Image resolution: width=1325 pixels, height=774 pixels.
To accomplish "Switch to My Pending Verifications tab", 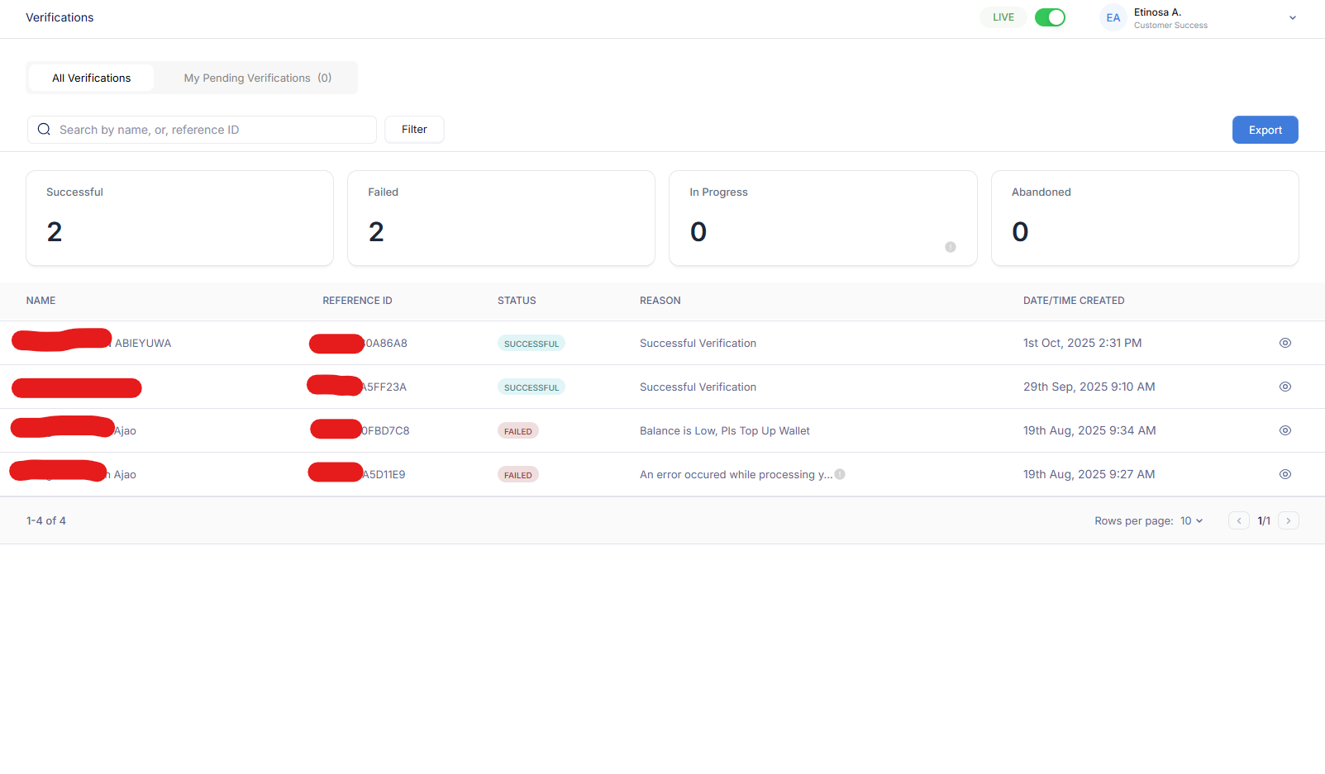I will 257,77.
